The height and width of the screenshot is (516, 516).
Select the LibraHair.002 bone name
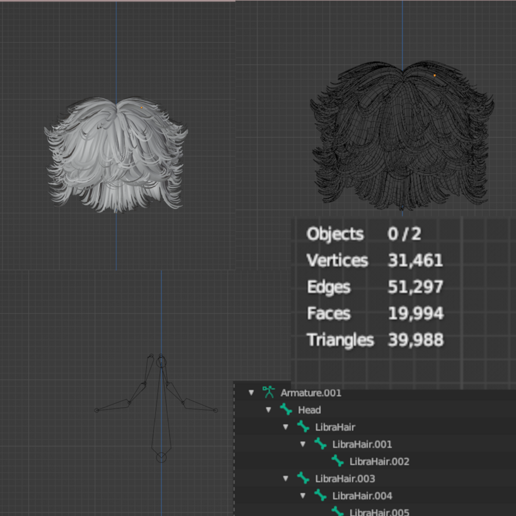[379, 462]
